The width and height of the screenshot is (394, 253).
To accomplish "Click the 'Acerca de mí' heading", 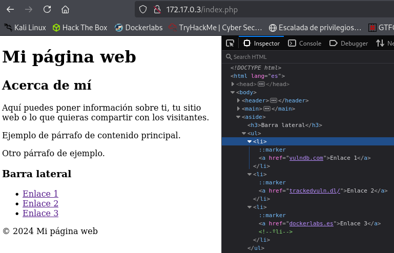I will pyautogui.click(x=47, y=85).
